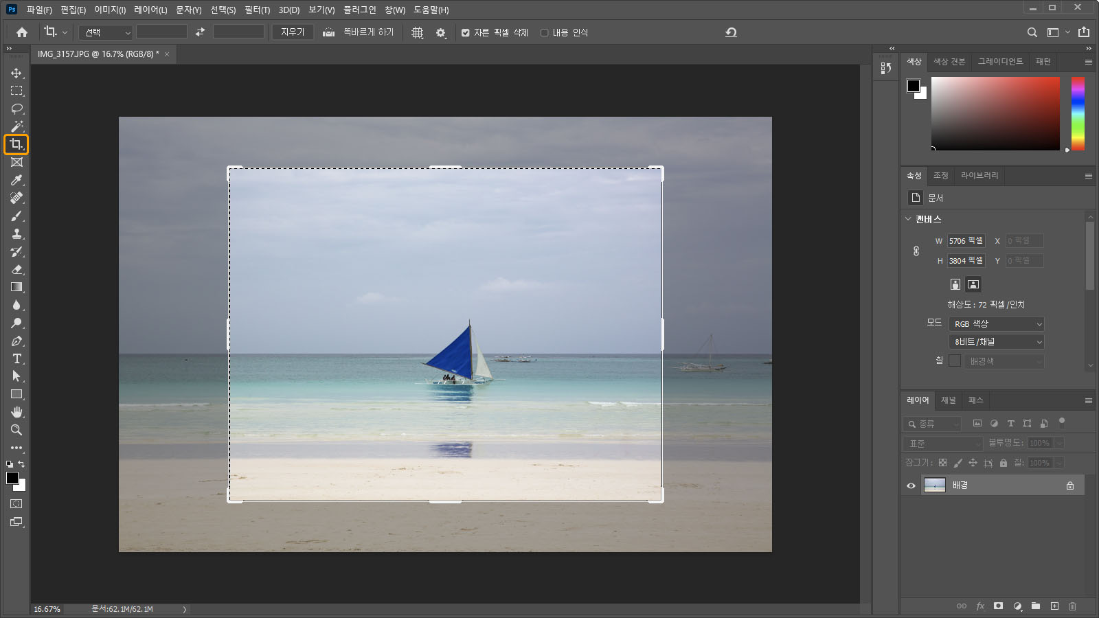Screen dimensions: 1099x618
Task: Hide the 배경 layer eye icon
Action: click(911, 485)
